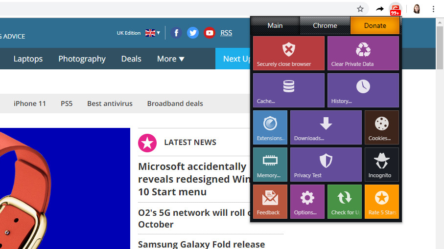This screenshot has width=444, height=249.
Task: Launch the Incognito tile
Action: pyautogui.click(x=382, y=165)
